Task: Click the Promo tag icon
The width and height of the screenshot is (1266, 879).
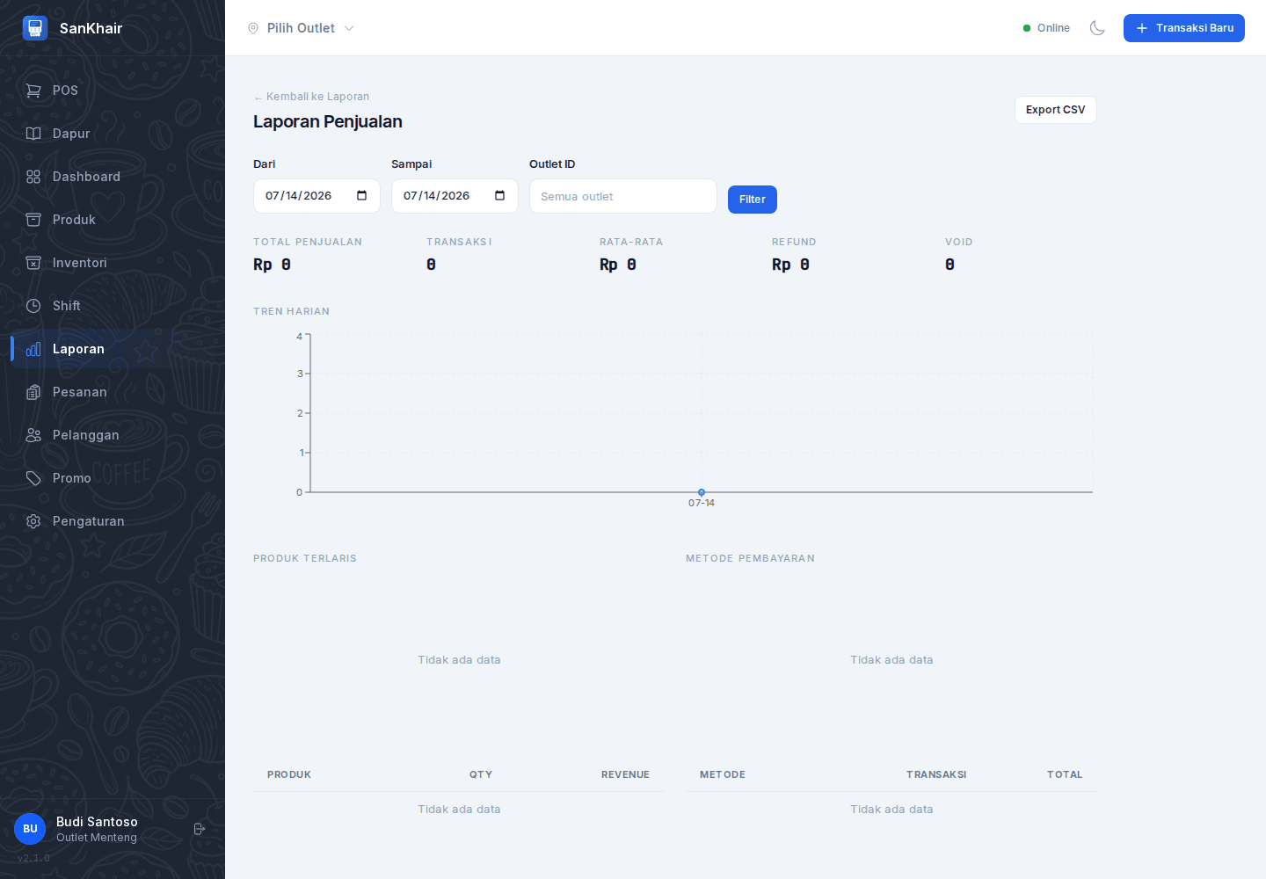Action: 33,478
